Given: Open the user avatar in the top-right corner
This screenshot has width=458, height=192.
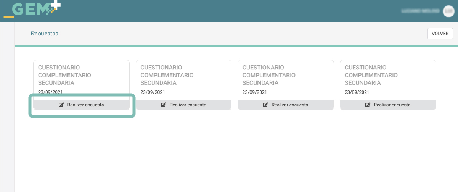Looking at the screenshot, I should point(448,11).
